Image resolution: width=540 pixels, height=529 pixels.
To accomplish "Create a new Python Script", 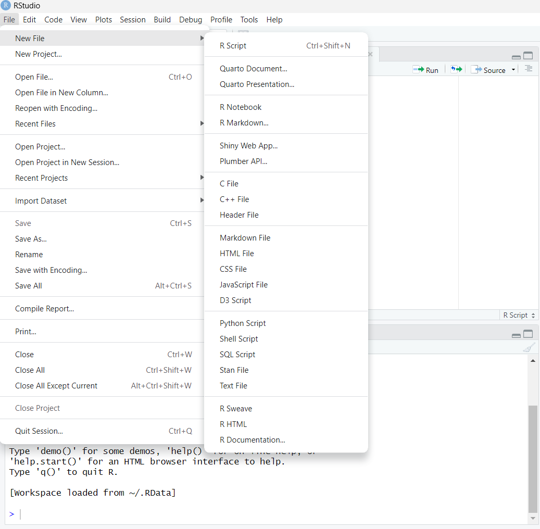I will [x=243, y=323].
